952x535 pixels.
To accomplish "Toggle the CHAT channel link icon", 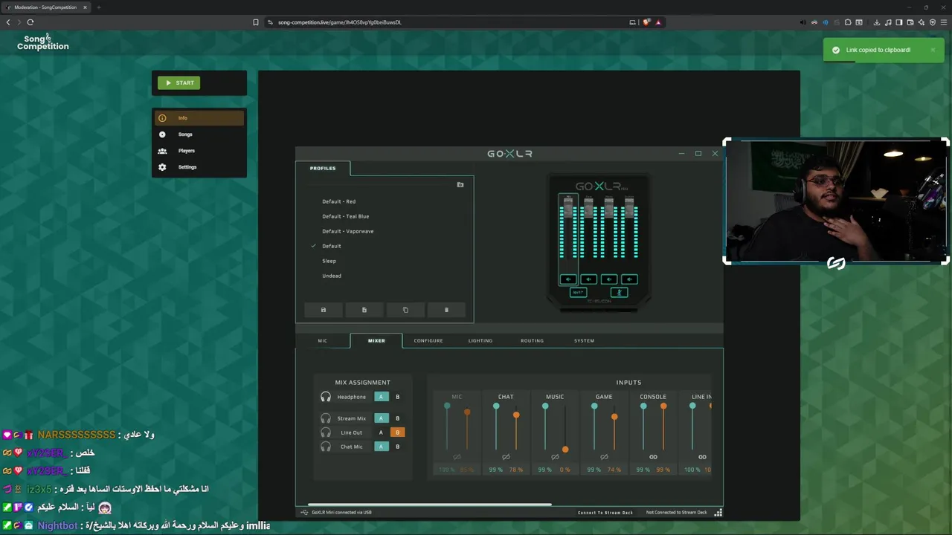I will pyautogui.click(x=506, y=457).
